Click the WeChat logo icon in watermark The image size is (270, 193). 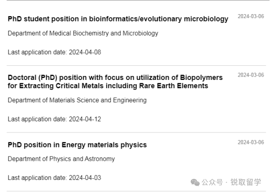pyautogui.click(x=195, y=182)
